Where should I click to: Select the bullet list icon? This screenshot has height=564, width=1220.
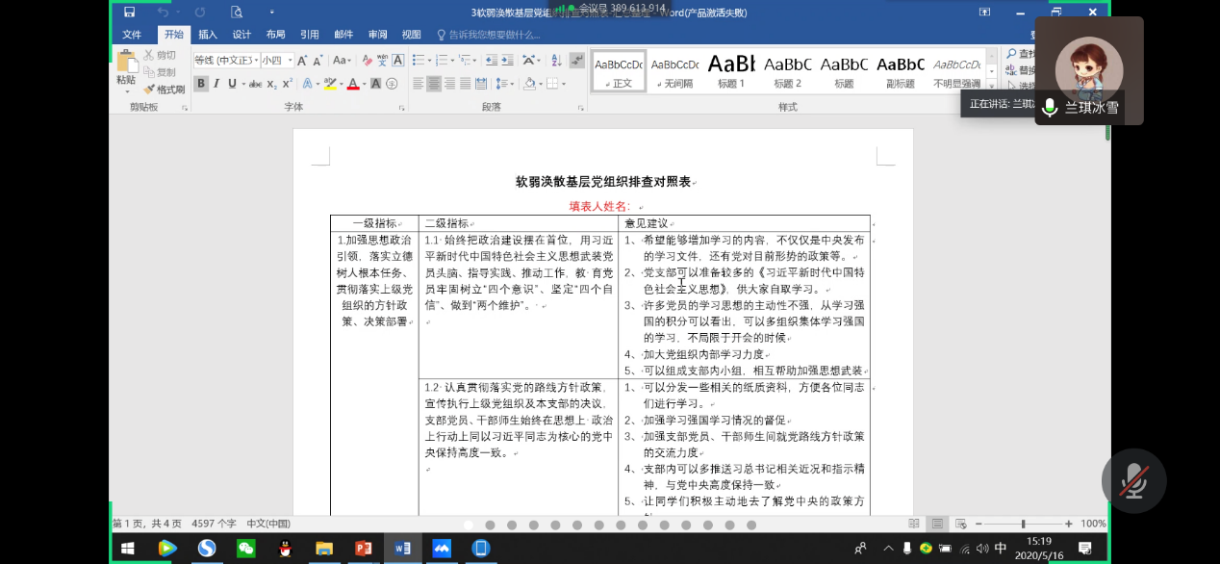[x=419, y=60]
